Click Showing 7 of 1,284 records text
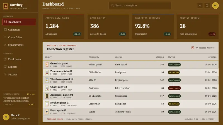The width and height of the screenshot is (223, 125). [199, 119]
